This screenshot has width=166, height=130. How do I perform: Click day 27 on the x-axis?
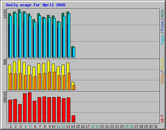pyautogui.click(x=136, y=126)
